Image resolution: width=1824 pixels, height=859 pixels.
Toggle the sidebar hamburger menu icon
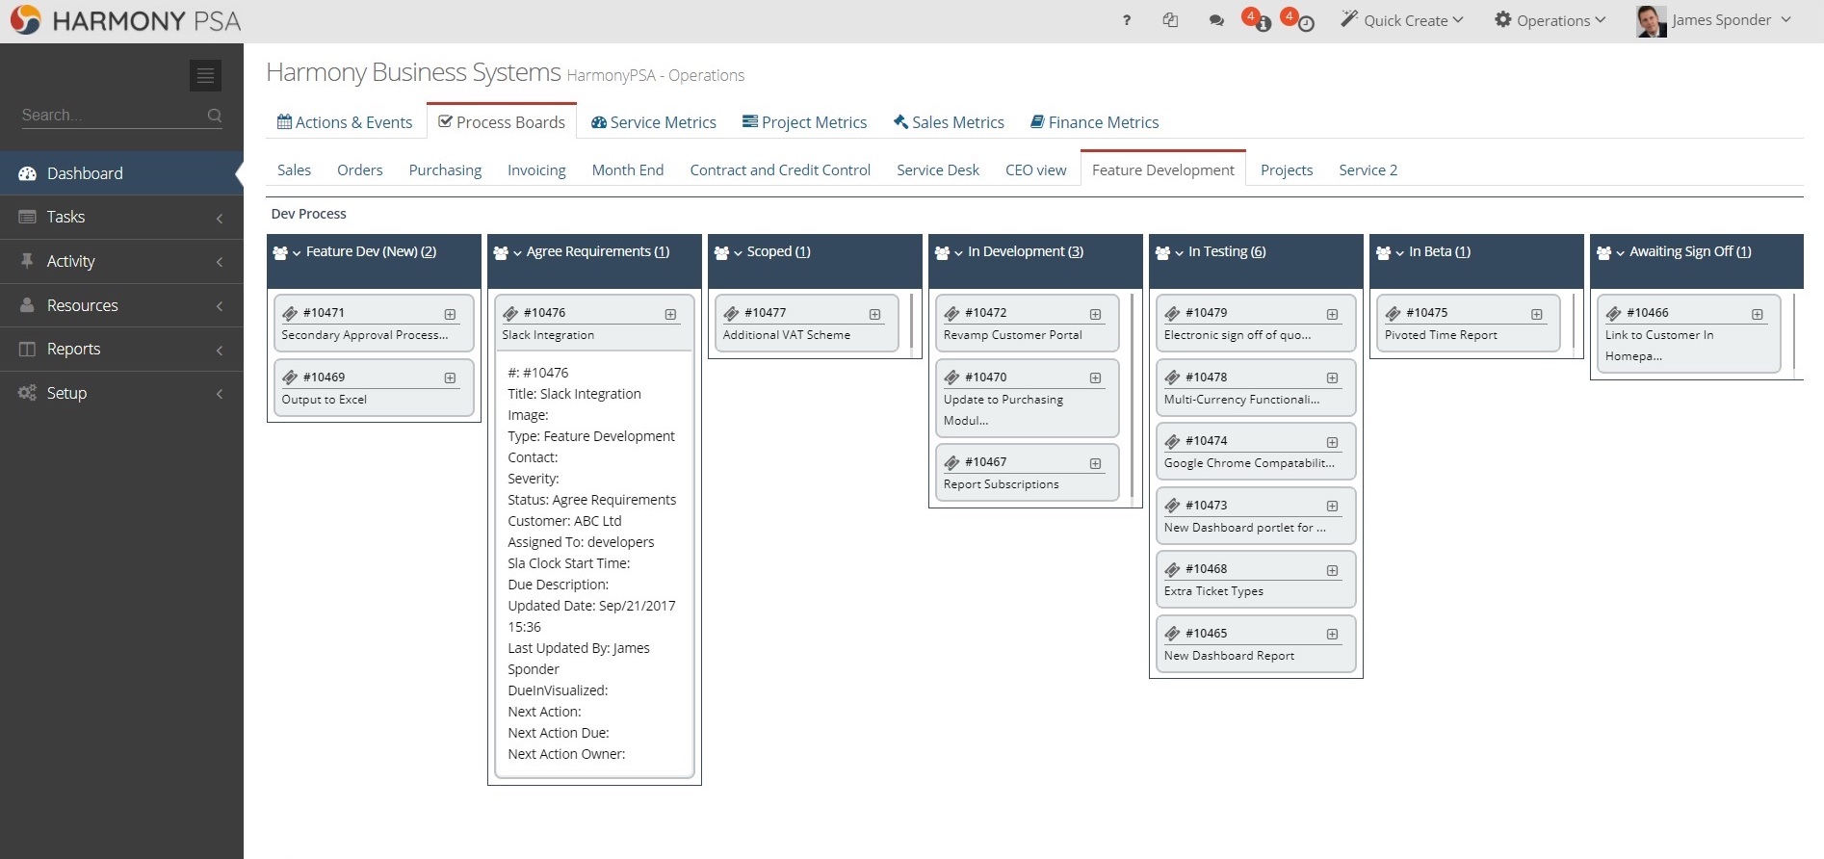205,75
